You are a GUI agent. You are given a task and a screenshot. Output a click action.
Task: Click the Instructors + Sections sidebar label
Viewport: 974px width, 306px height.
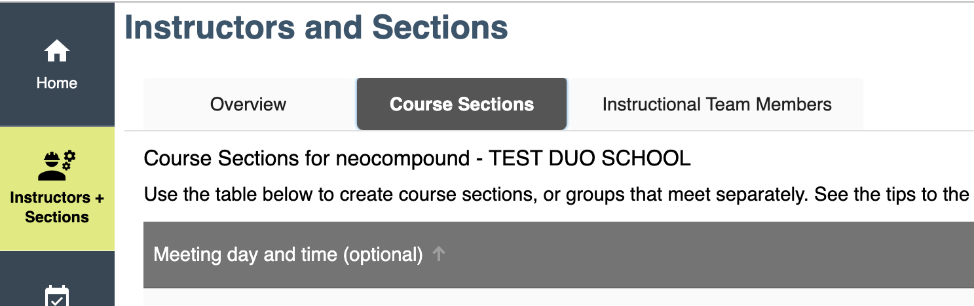(x=57, y=207)
